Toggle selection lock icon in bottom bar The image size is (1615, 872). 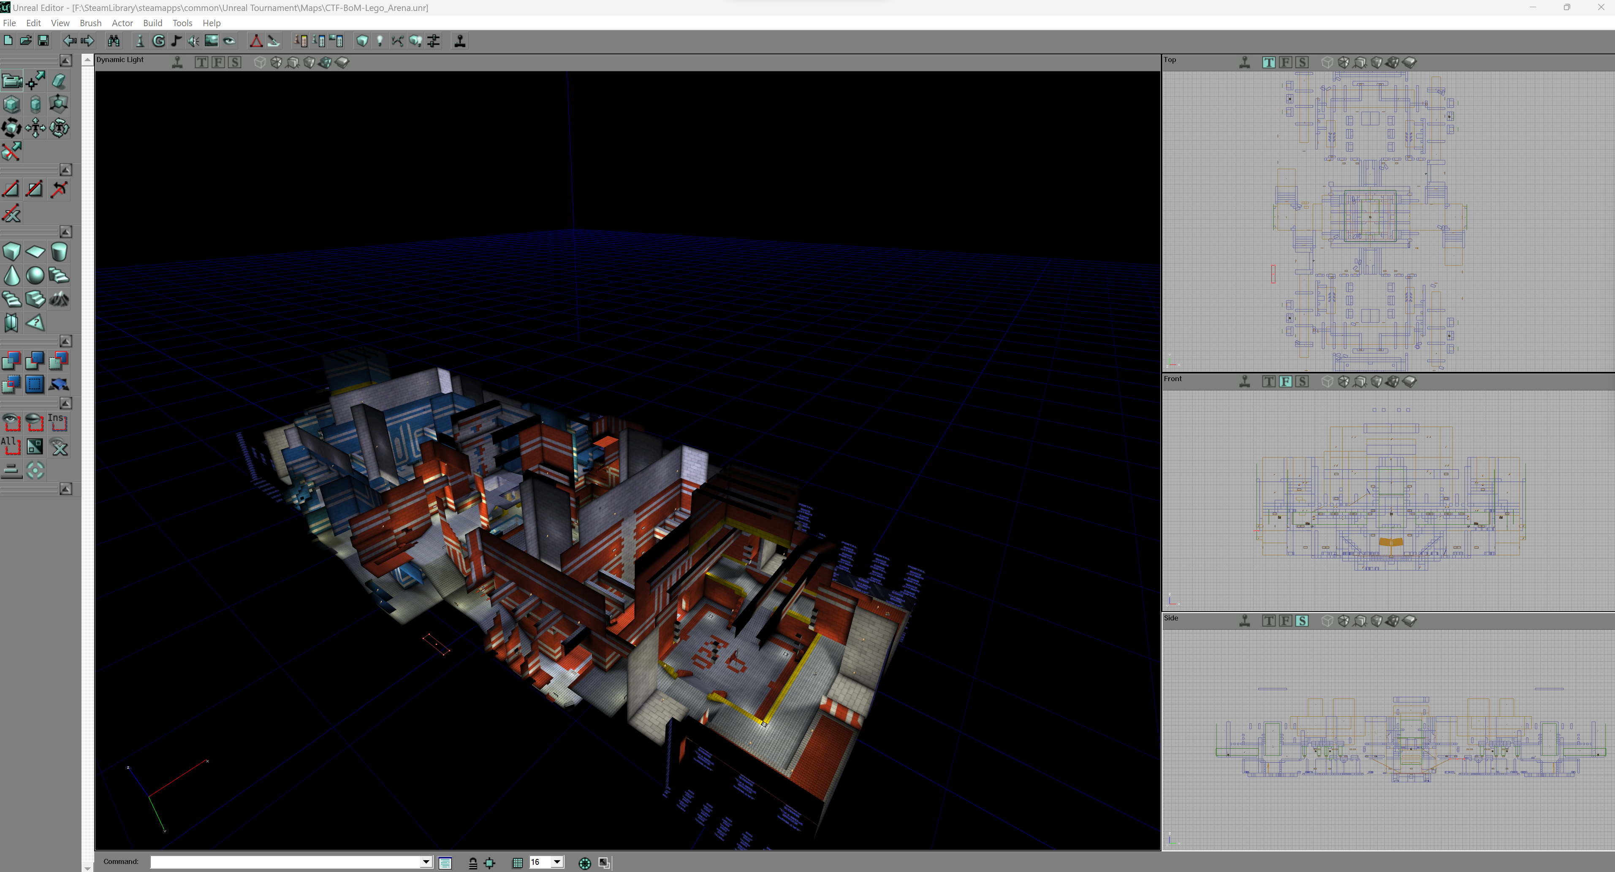473,863
